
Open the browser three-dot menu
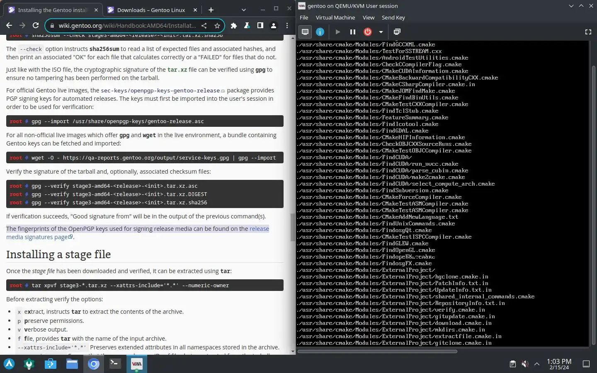tap(287, 26)
